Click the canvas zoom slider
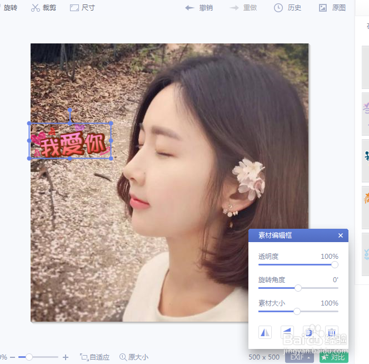The width and height of the screenshot is (369, 364). coord(38,357)
